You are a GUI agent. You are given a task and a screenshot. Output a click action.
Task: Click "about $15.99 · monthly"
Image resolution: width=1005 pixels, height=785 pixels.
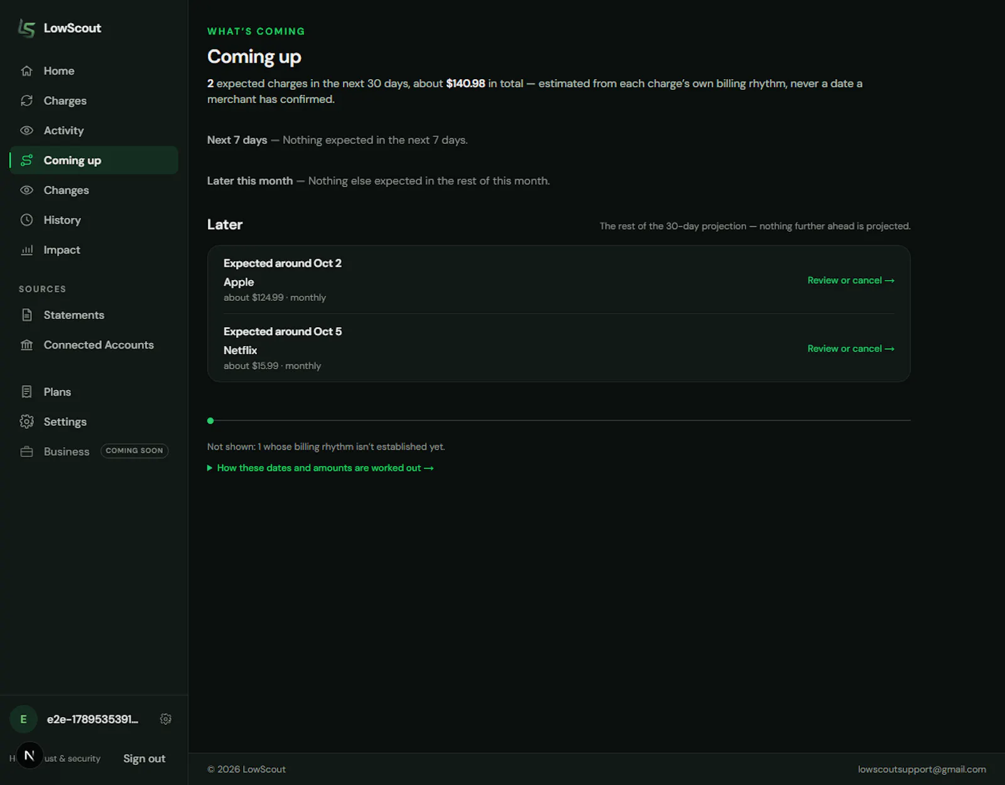pos(272,366)
